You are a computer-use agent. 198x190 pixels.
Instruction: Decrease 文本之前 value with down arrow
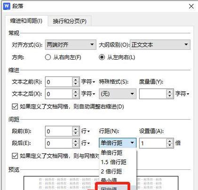tap(76, 84)
